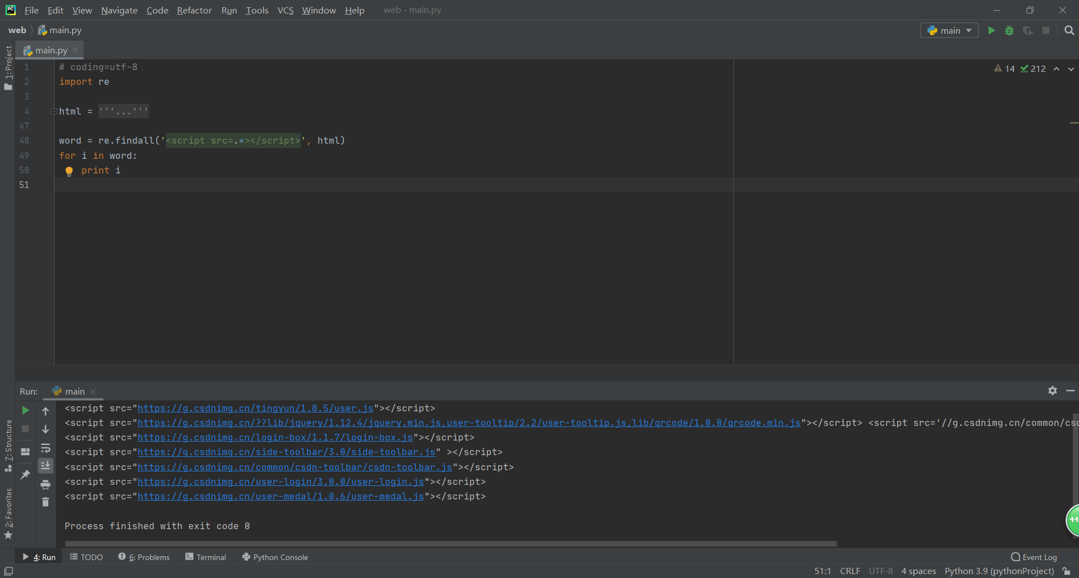Show the 212 typos indicator
The height and width of the screenshot is (578, 1079).
coord(1033,68)
